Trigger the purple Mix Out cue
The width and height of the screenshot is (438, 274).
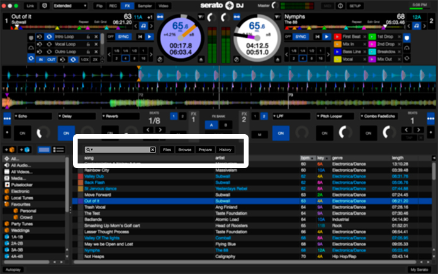coord(372,59)
